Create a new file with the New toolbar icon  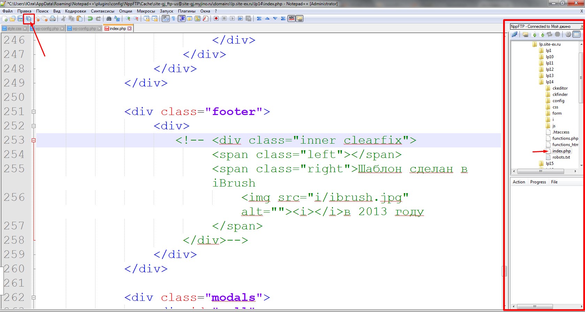[5, 18]
